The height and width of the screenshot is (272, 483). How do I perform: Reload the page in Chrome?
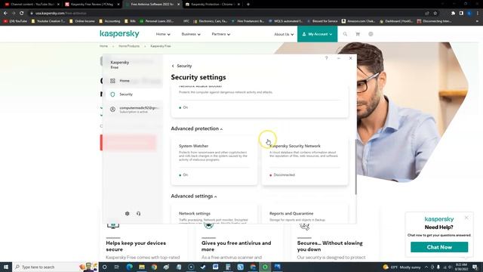22,14
